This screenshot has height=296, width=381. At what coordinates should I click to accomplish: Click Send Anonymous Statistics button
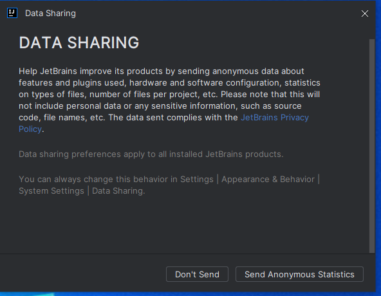pos(299,274)
